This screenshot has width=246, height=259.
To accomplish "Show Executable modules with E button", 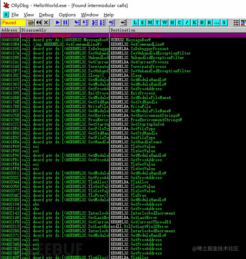I will [x=142, y=22].
